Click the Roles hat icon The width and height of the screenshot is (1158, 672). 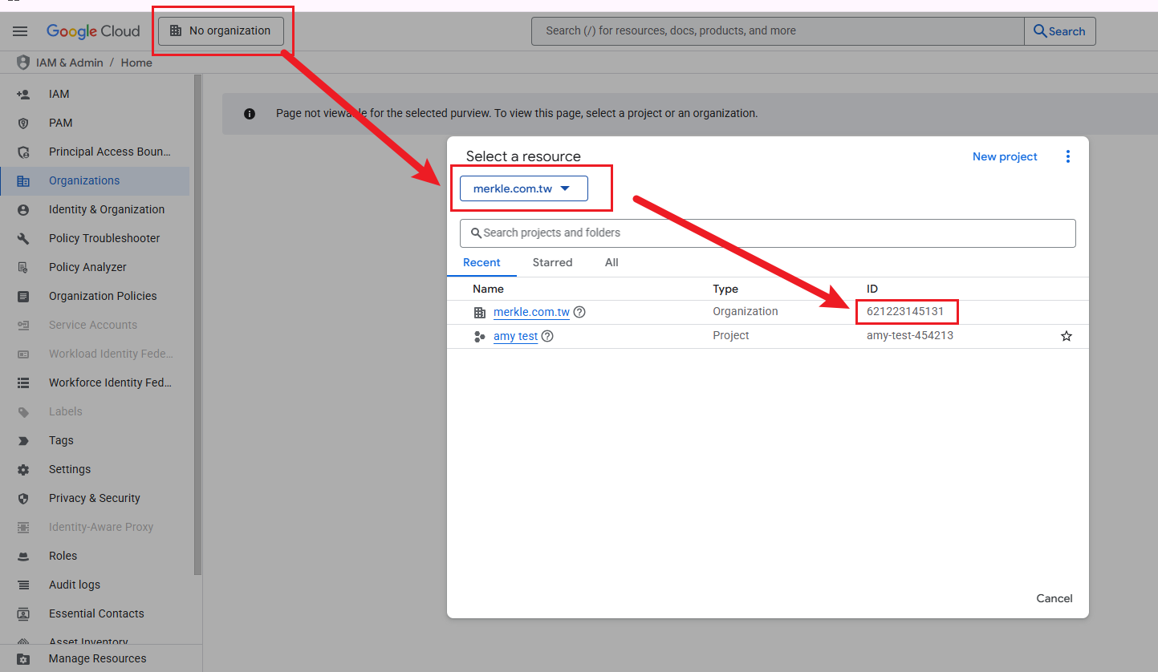pos(23,557)
